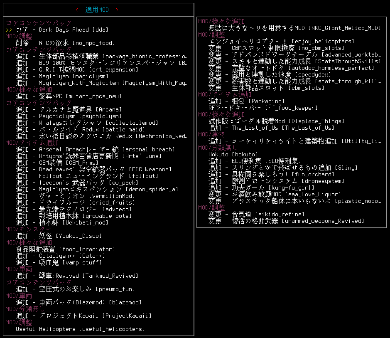
Task: Click the left arrow beside 適用MOD
Action: coord(77,10)
